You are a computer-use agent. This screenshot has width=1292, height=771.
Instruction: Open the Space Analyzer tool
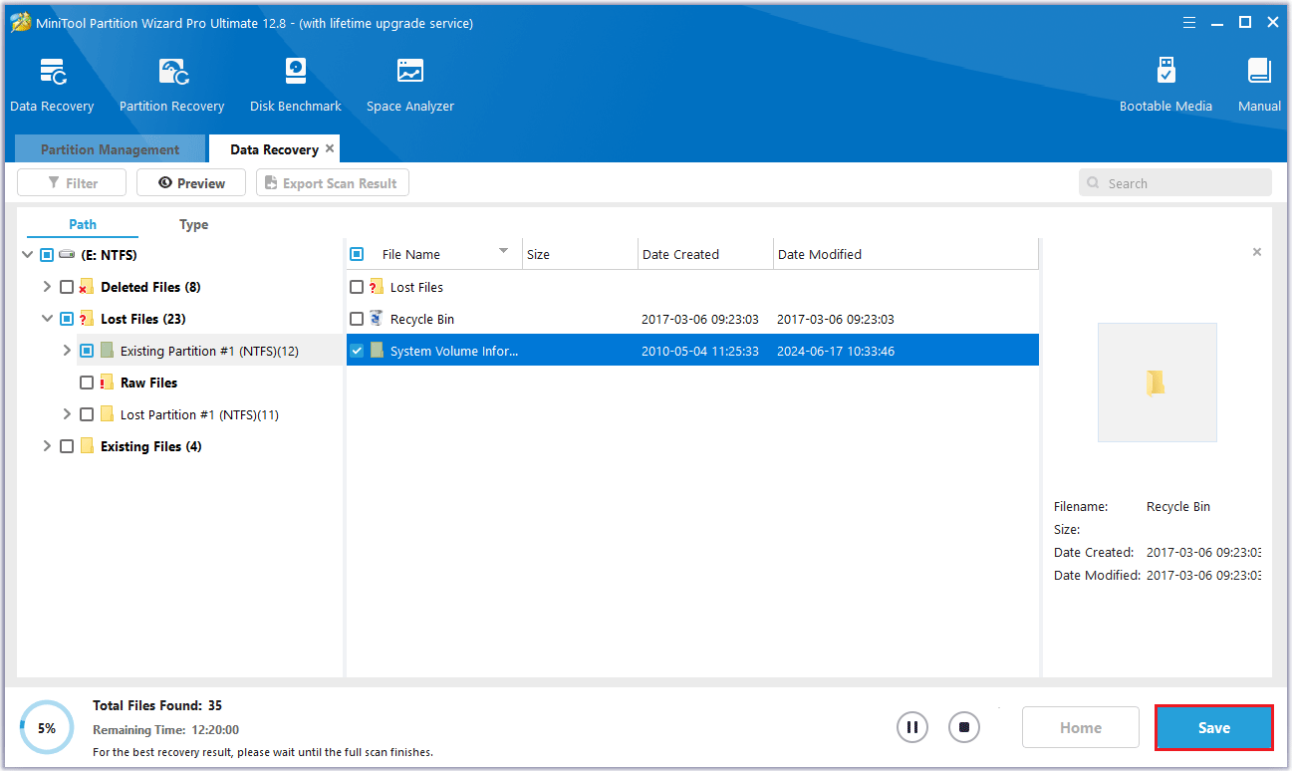(410, 72)
